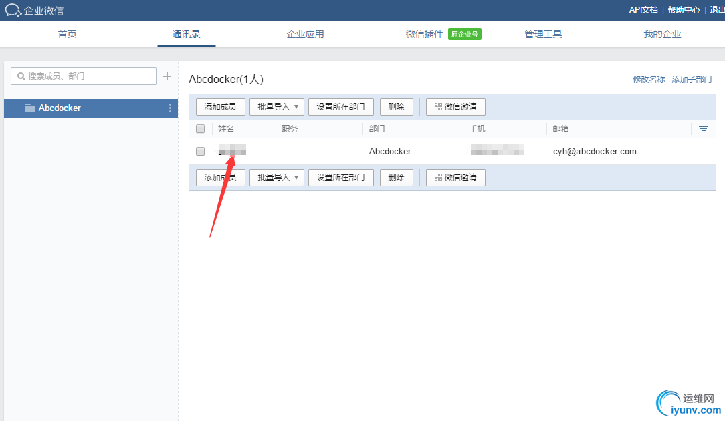Screen dimensions: 725x421
Task: Open the 我的企业 tab
Action: click(662, 34)
